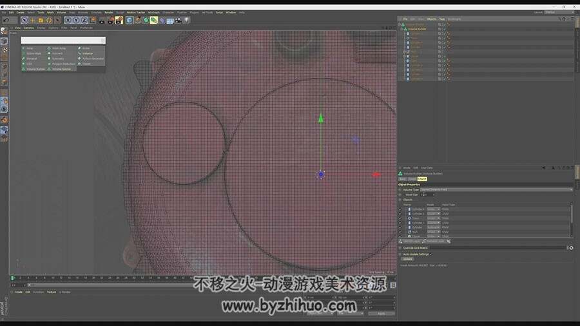580x326 pixels.
Task: Choose Volume Builder in generator popup
Action: click(x=34, y=69)
